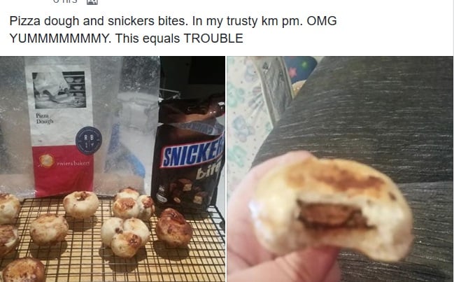Screen dimensions: 454x282
Task: Select the post text starting Pizza dough
Action: (x=173, y=29)
